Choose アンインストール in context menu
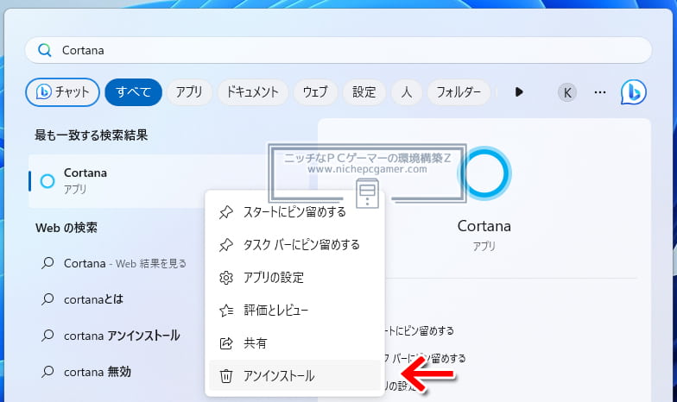The height and width of the screenshot is (402, 677). [x=294, y=376]
